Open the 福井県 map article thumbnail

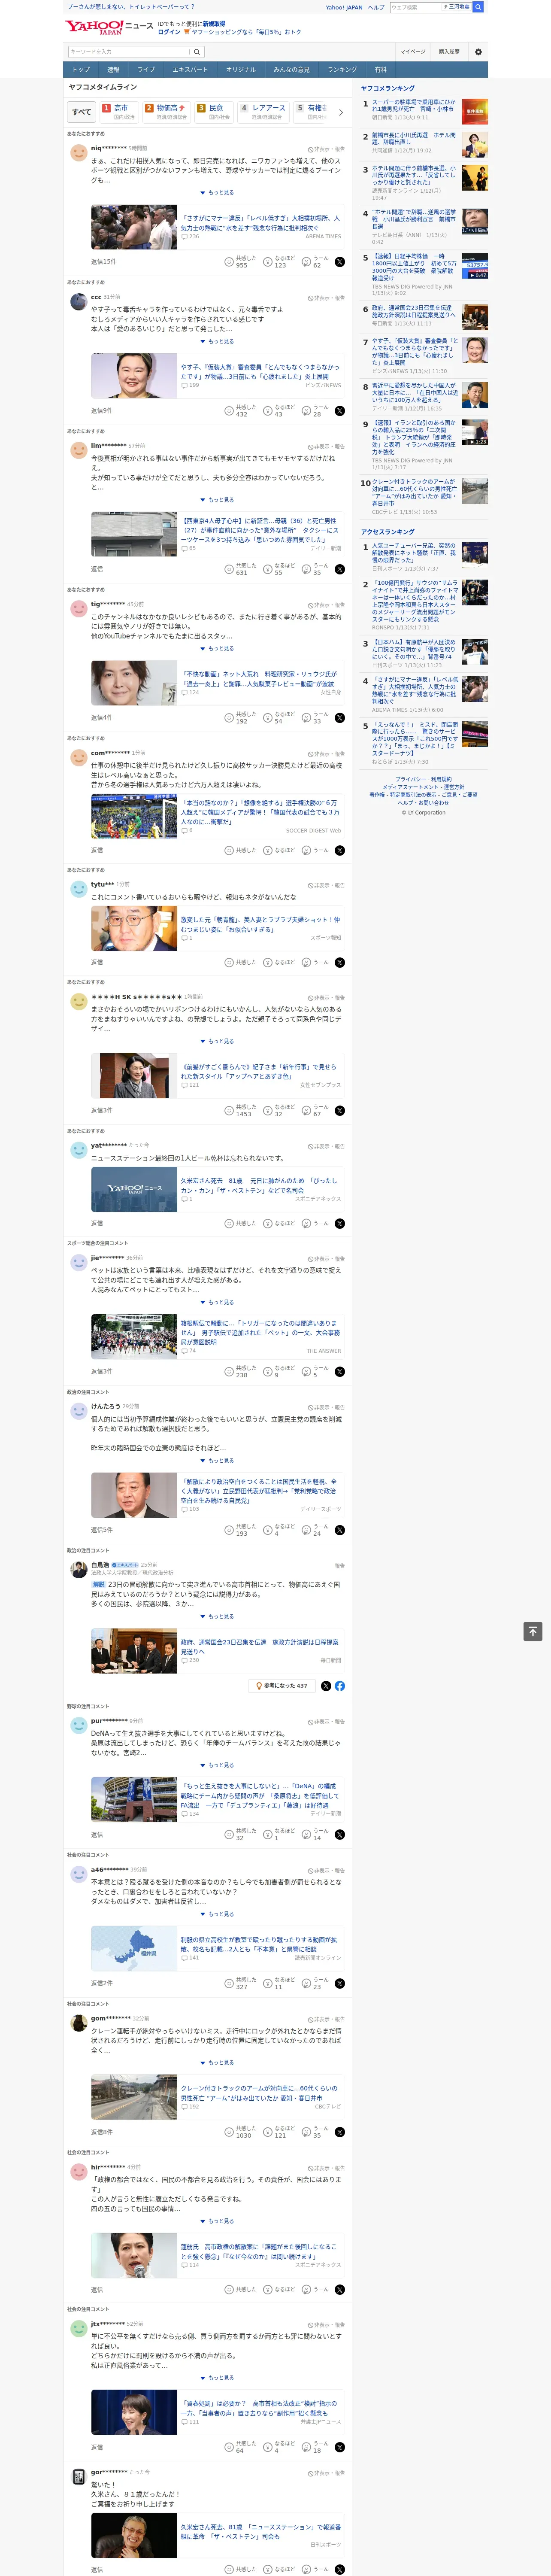point(134,1949)
